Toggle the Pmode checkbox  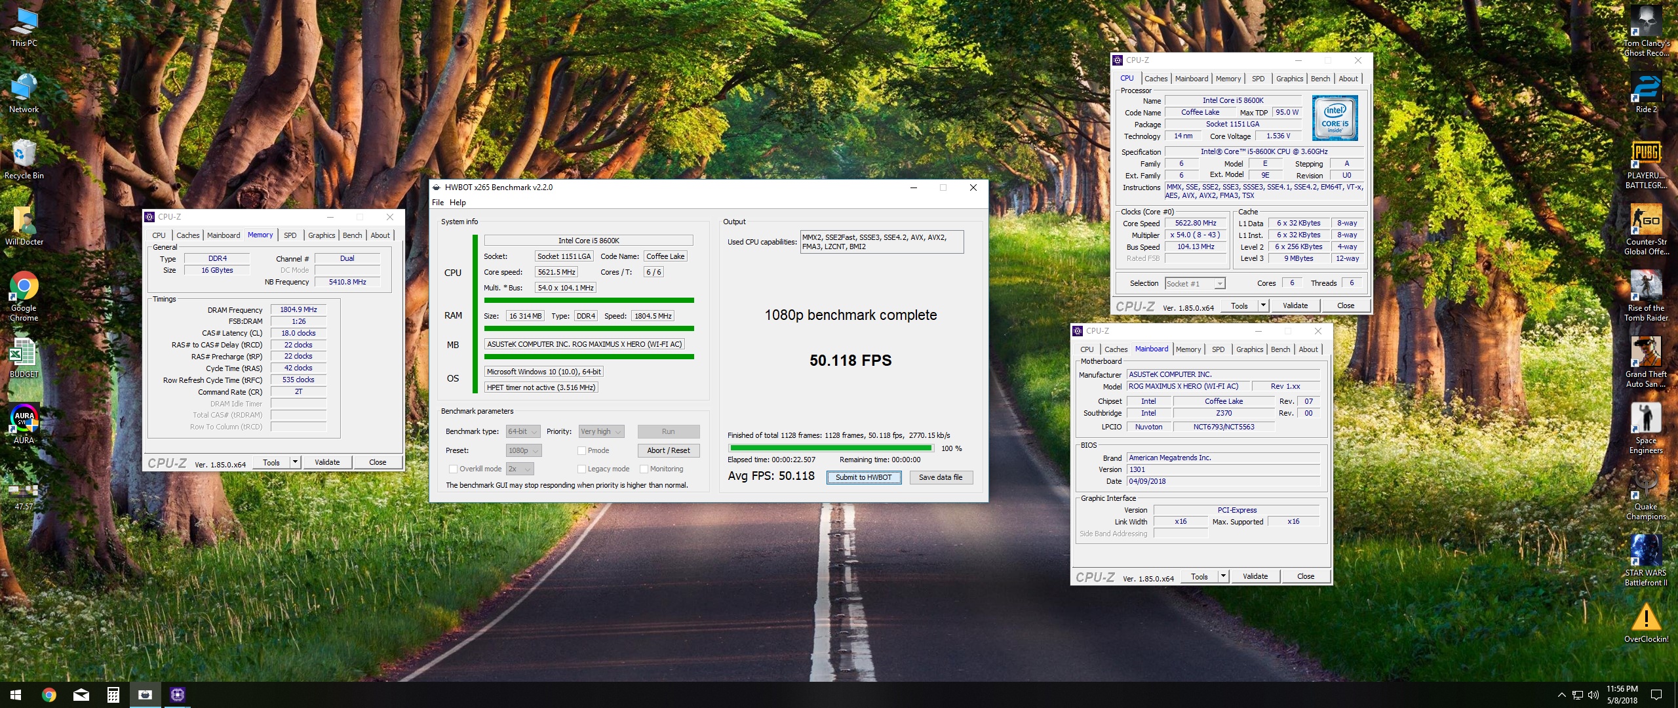tap(581, 450)
